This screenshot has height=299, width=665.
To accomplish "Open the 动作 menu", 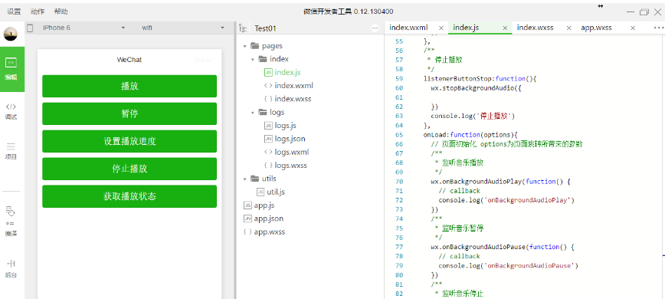I will tap(38, 11).
